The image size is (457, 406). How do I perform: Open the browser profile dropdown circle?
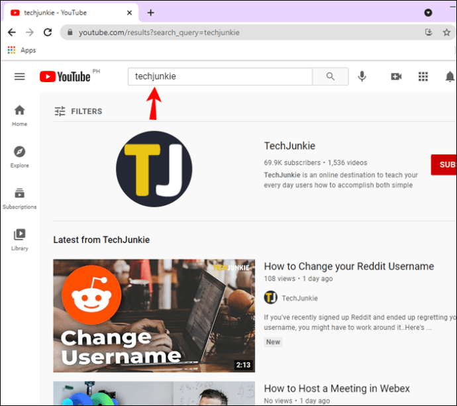[428, 13]
